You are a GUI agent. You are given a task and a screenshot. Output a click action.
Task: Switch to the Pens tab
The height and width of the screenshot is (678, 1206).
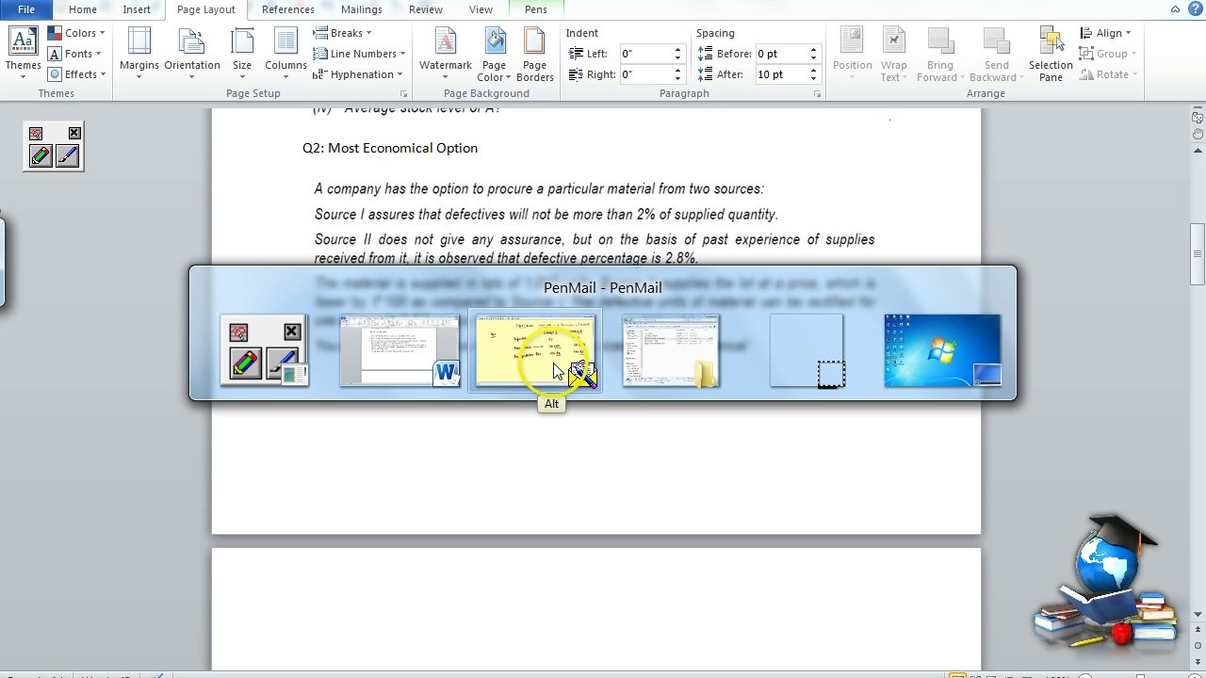click(x=536, y=9)
